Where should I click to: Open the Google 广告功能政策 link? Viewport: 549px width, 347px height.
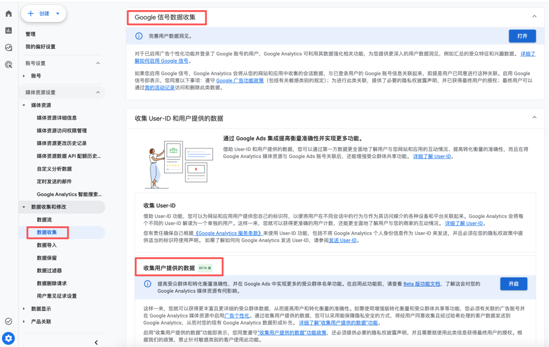(240, 80)
